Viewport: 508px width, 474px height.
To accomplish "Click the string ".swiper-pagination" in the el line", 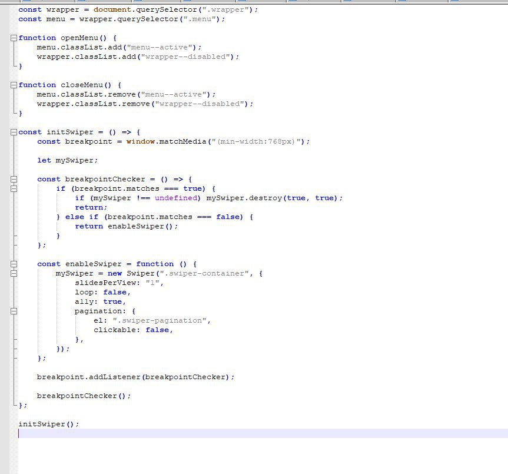I will click(x=160, y=320).
